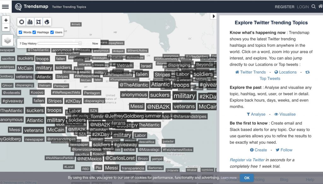This screenshot has width=323, height=184.
Task: Collapse the side panel with arrow
Action: click(214, 16)
